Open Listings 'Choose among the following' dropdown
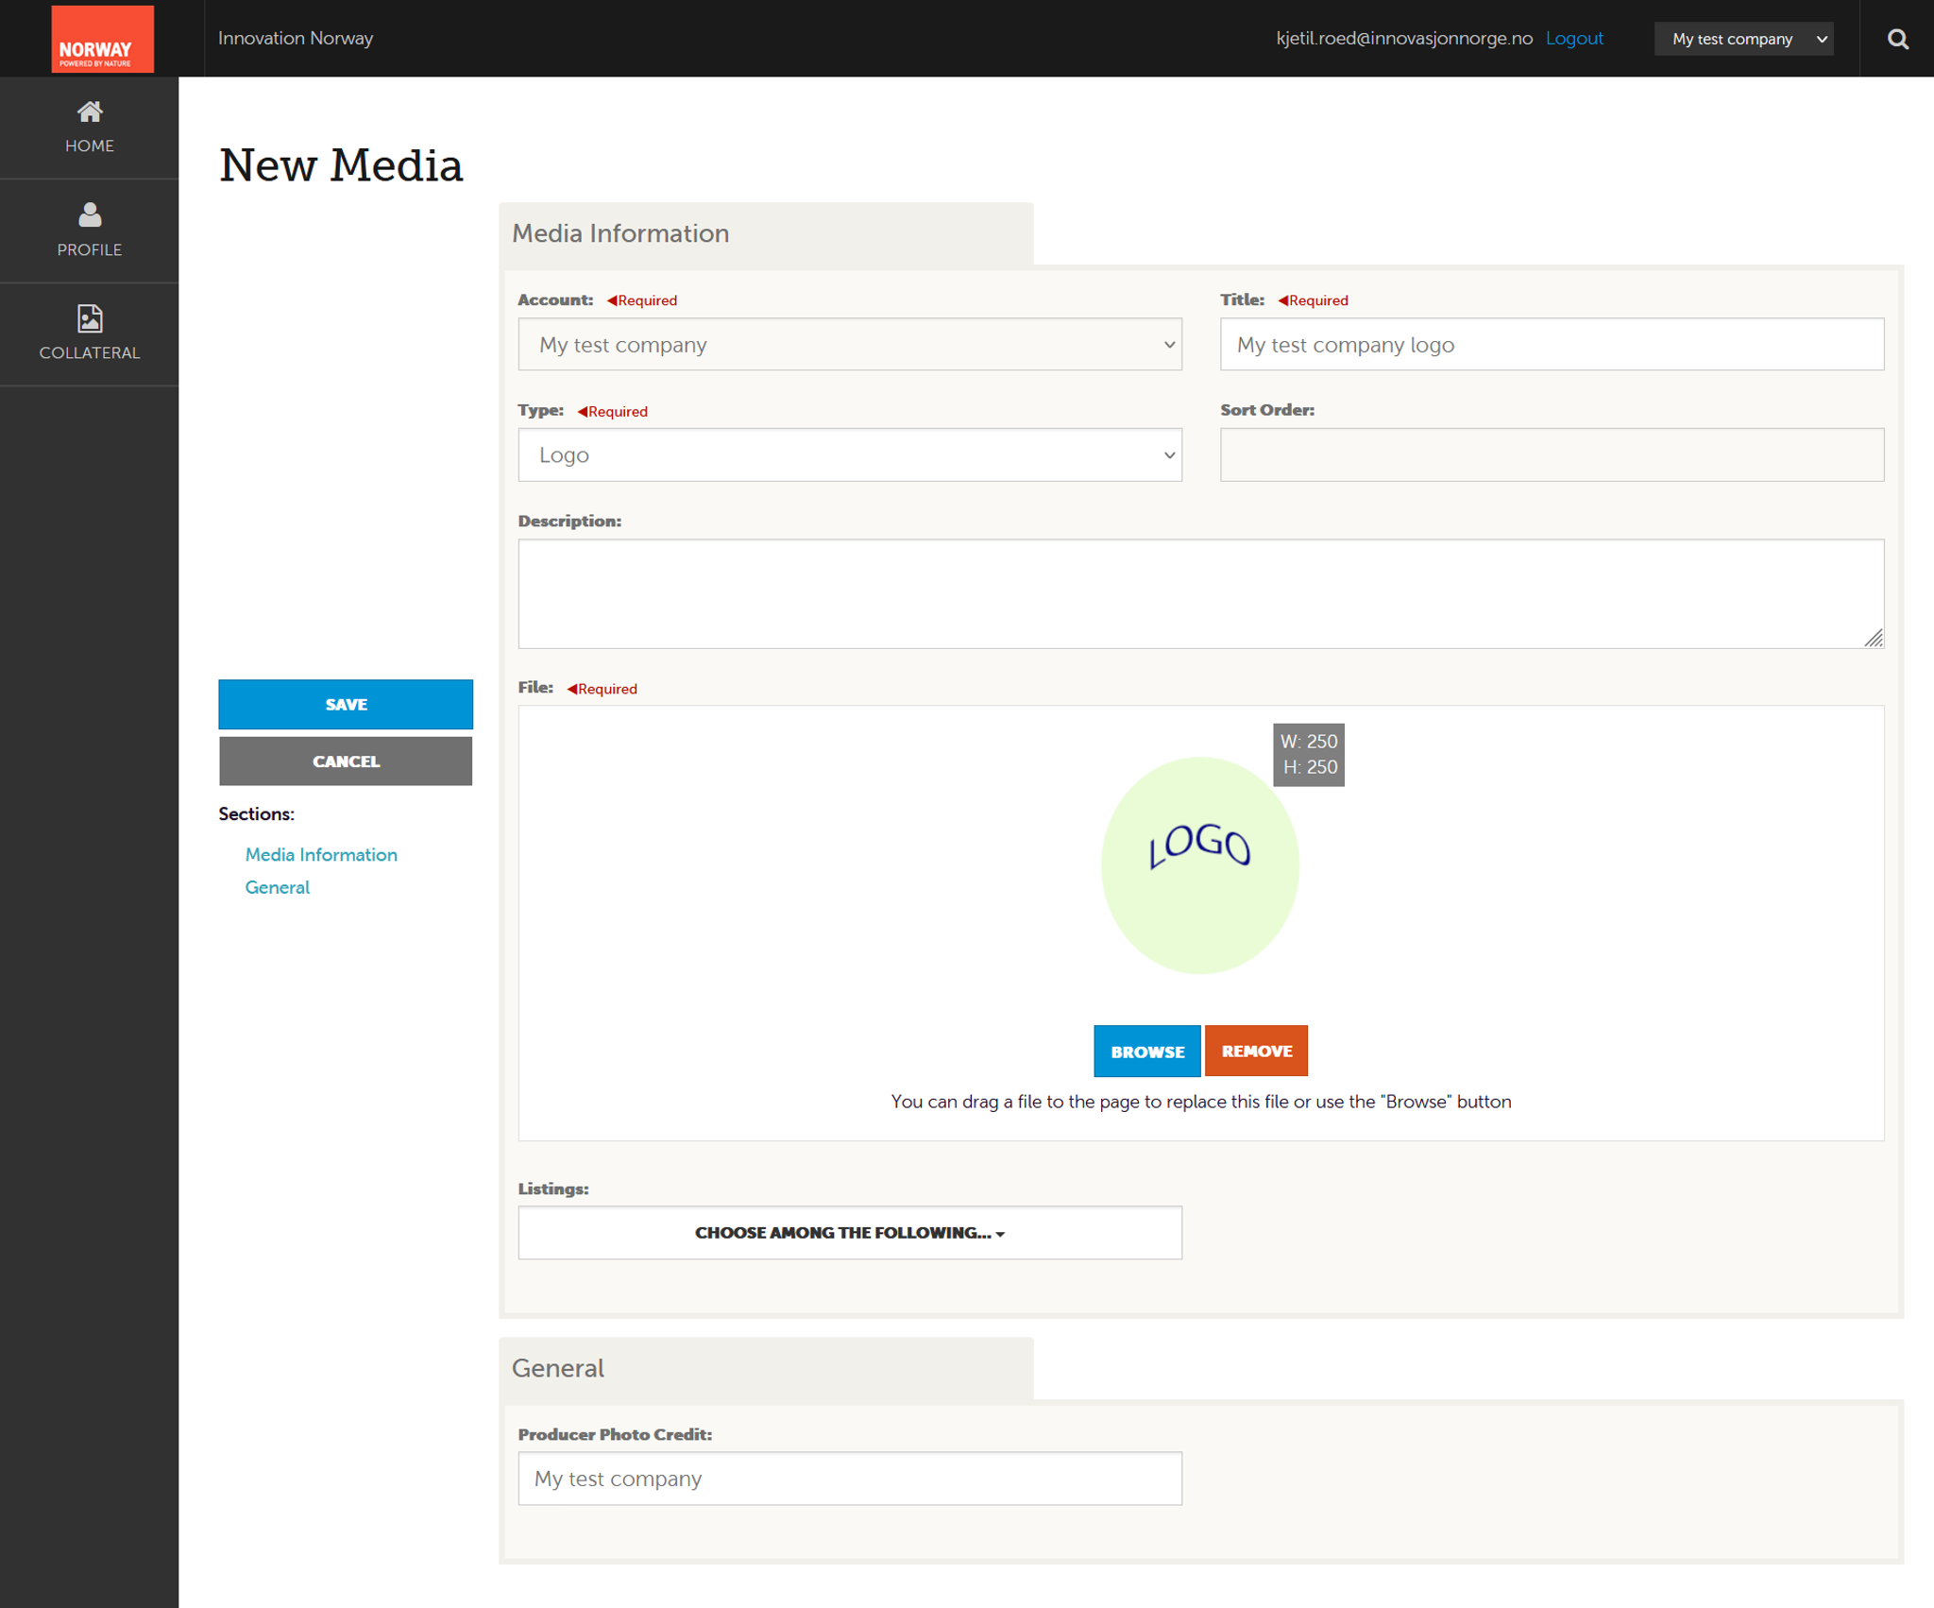This screenshot has height=1608, width=1934. [x=849, y=1233]
